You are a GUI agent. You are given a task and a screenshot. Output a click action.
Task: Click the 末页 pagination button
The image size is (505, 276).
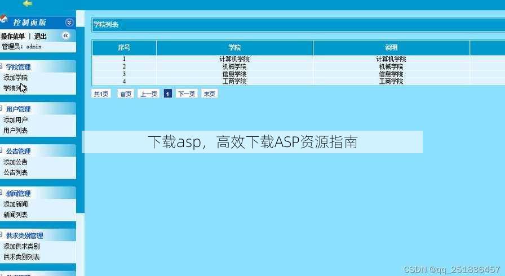pyautogui.click(x=209, y=94)
